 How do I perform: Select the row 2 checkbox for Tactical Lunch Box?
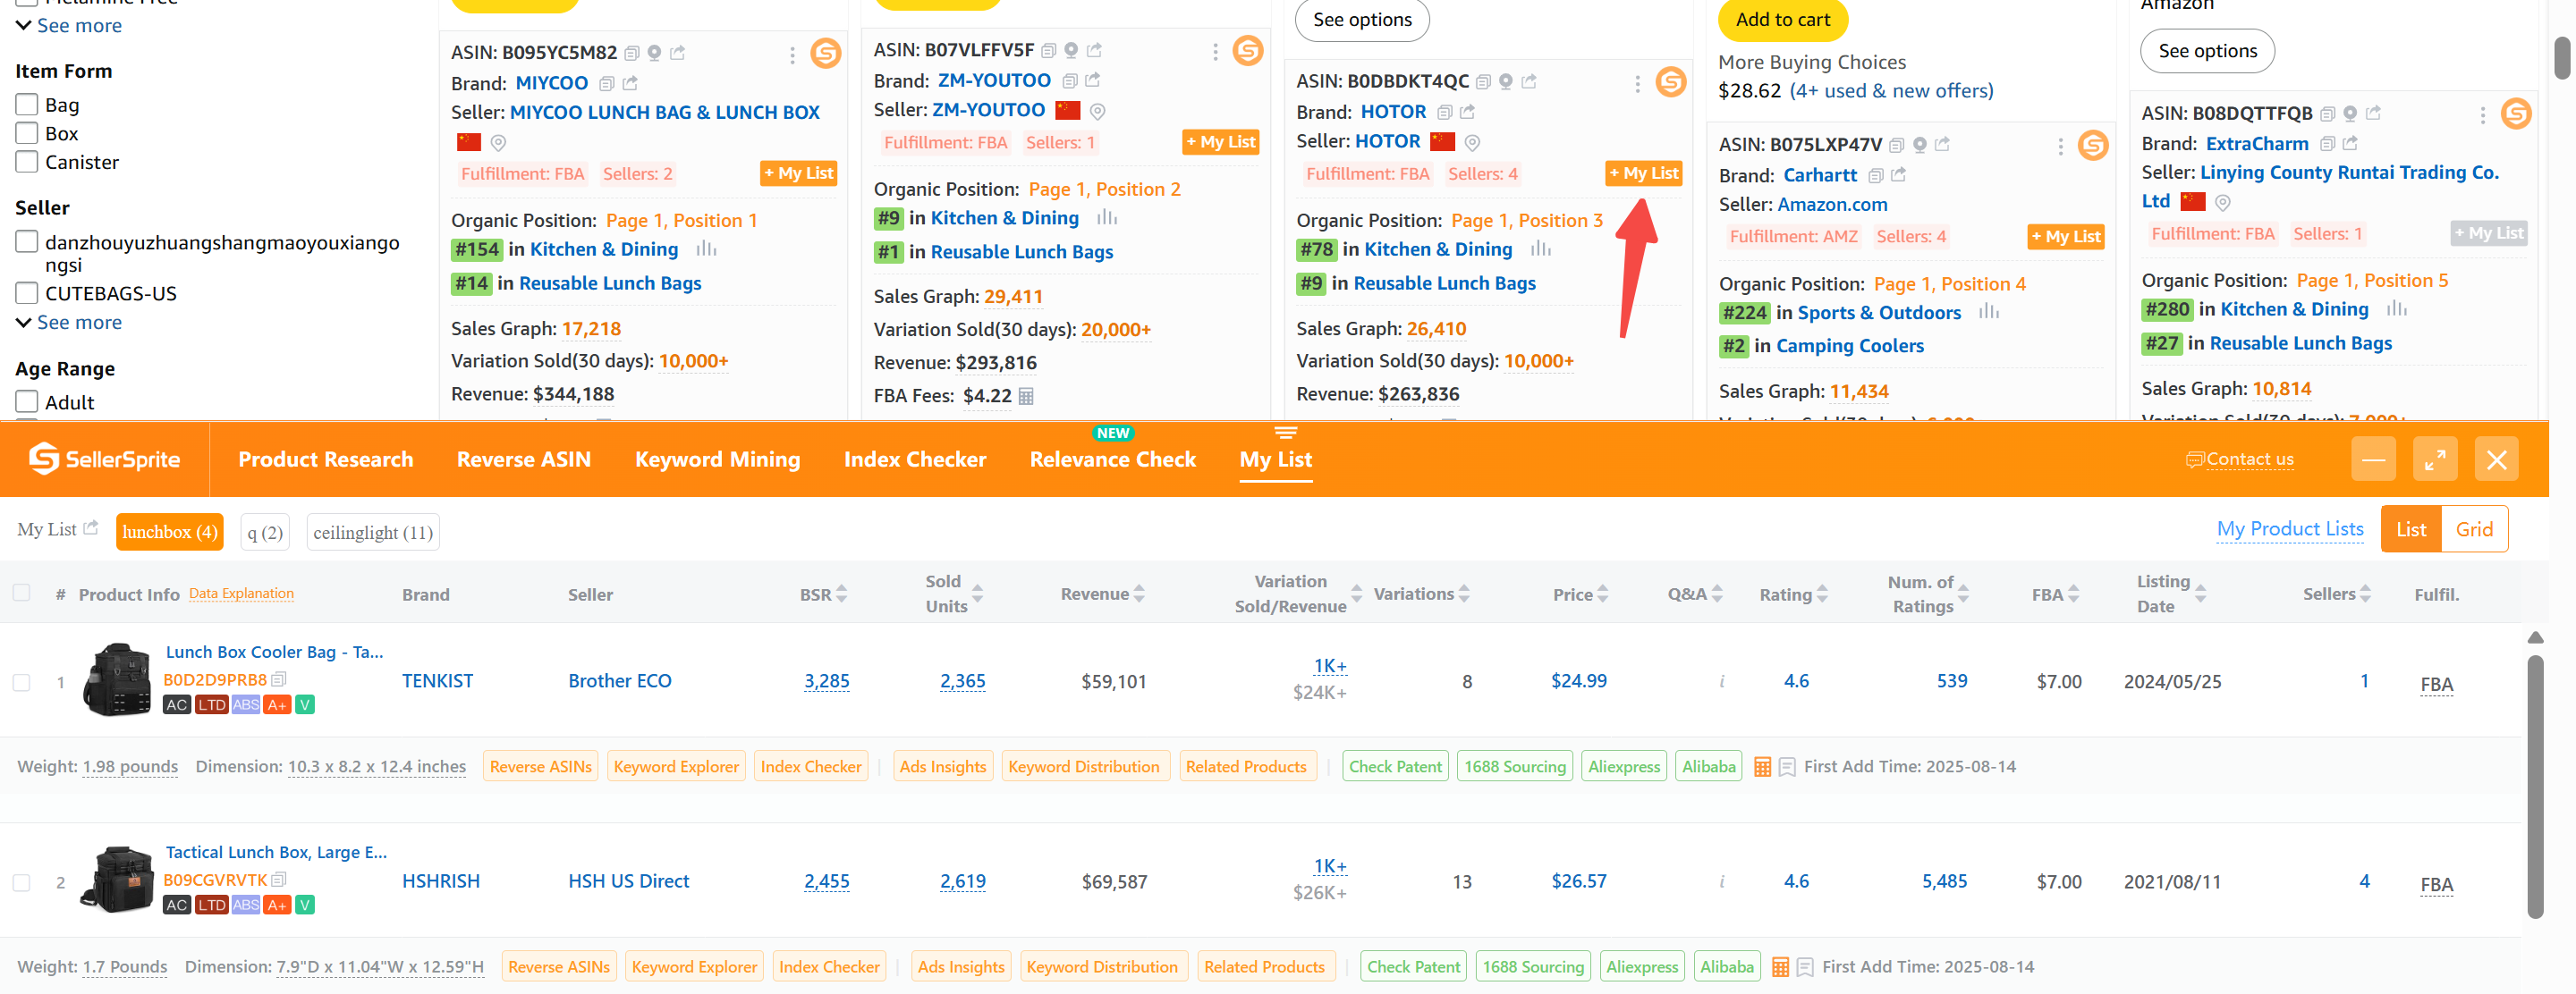point(21,883)
